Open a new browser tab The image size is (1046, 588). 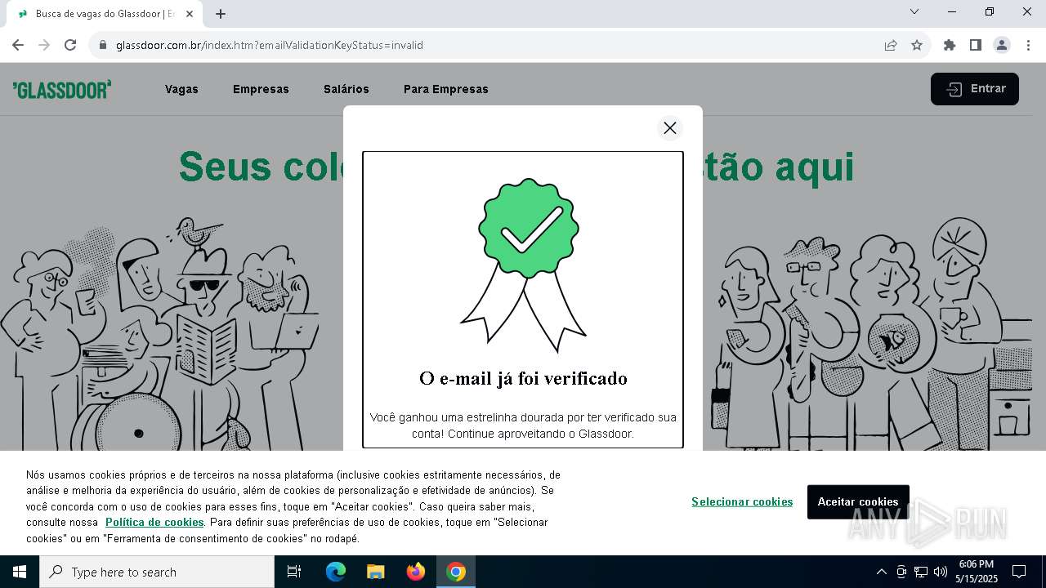221,14
